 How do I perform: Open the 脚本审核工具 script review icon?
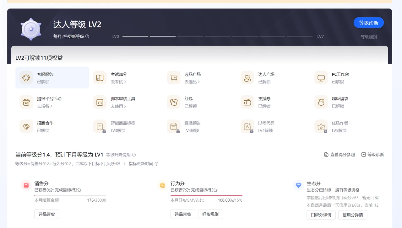[x=100, y=102]
